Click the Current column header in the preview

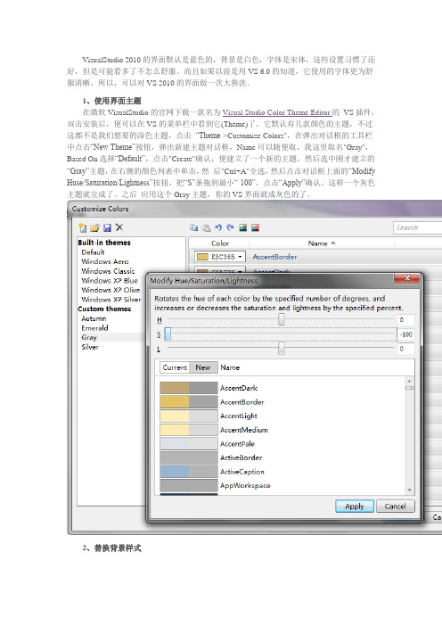click(x=175, y=367)
